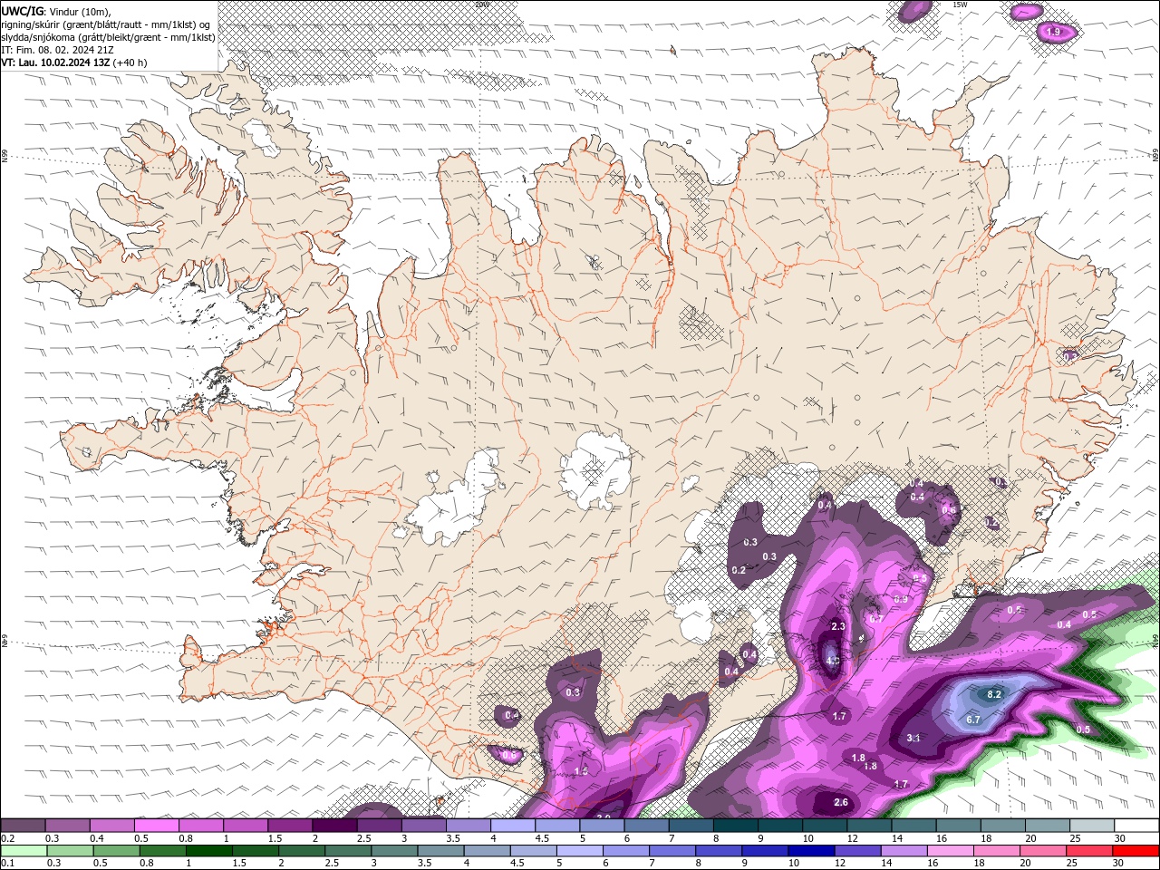Click the white top-row swatch labeled 30
The image size is (1160, 870).
pos(1136,826)
